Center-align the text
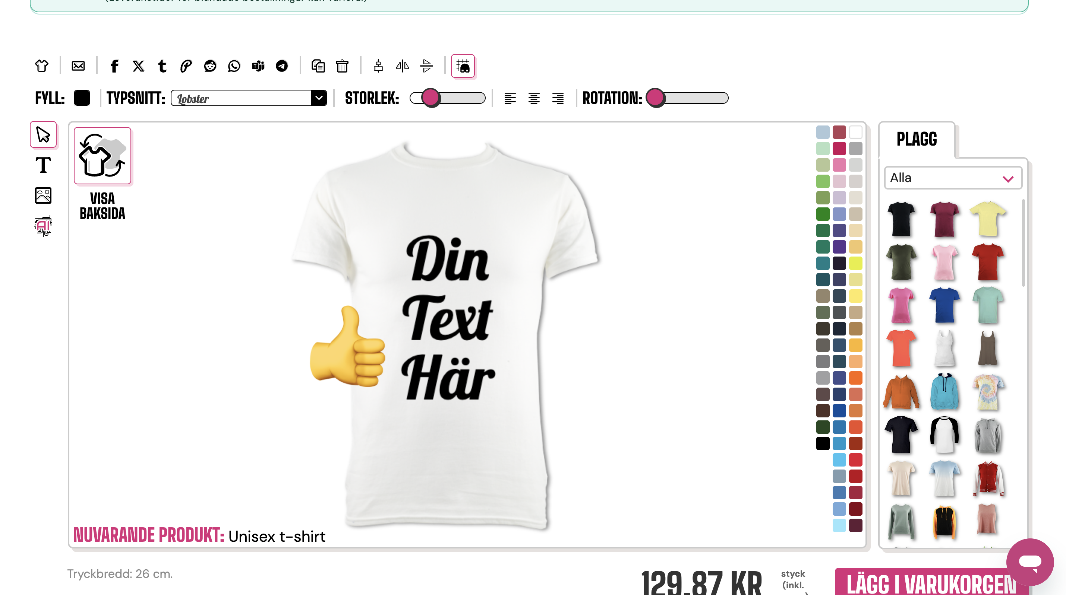Viewport: 1066px width, 595px height. point(534,98)
